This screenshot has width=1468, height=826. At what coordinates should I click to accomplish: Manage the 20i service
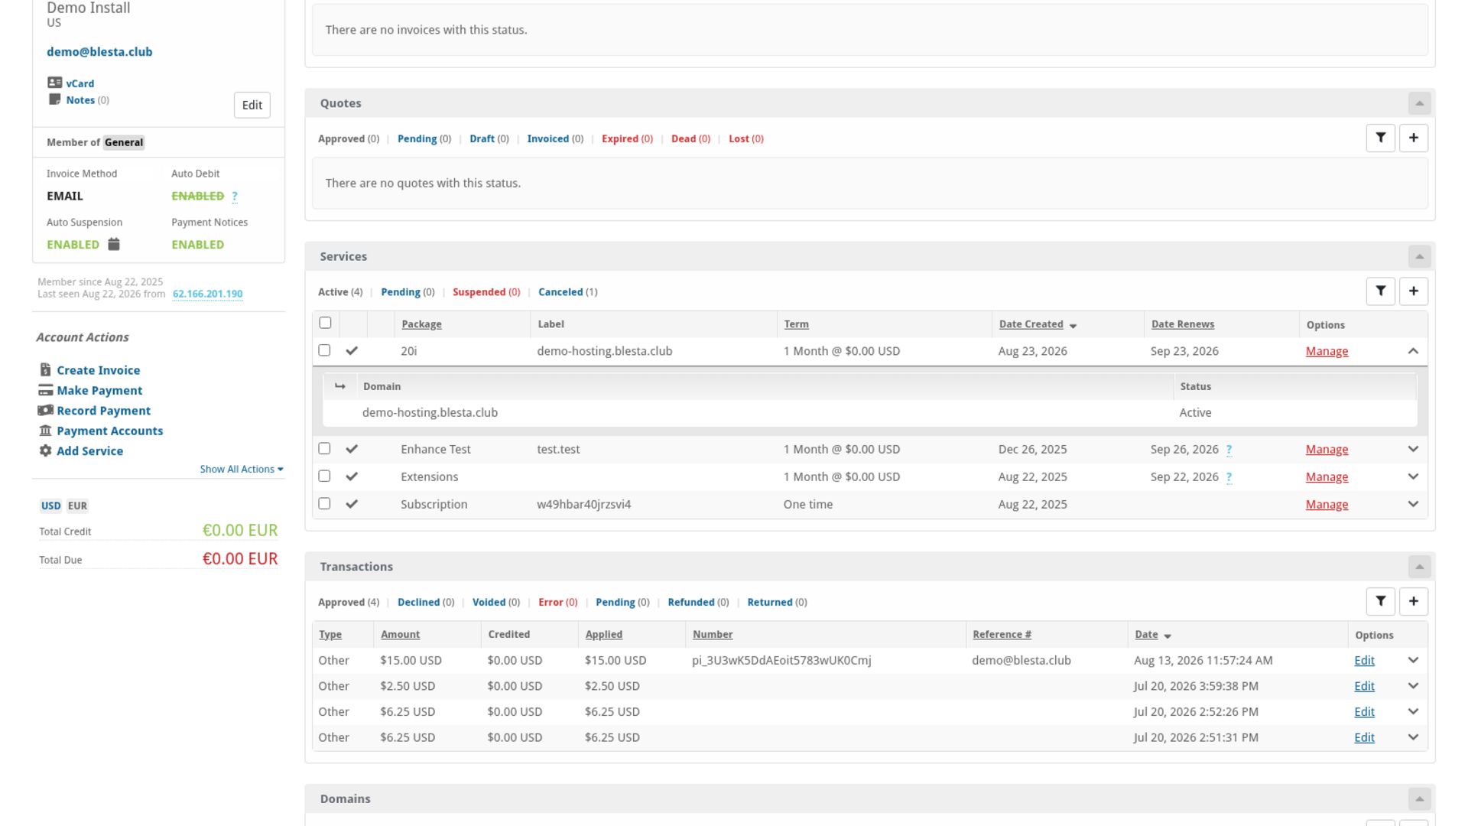tap(1327, 351)
